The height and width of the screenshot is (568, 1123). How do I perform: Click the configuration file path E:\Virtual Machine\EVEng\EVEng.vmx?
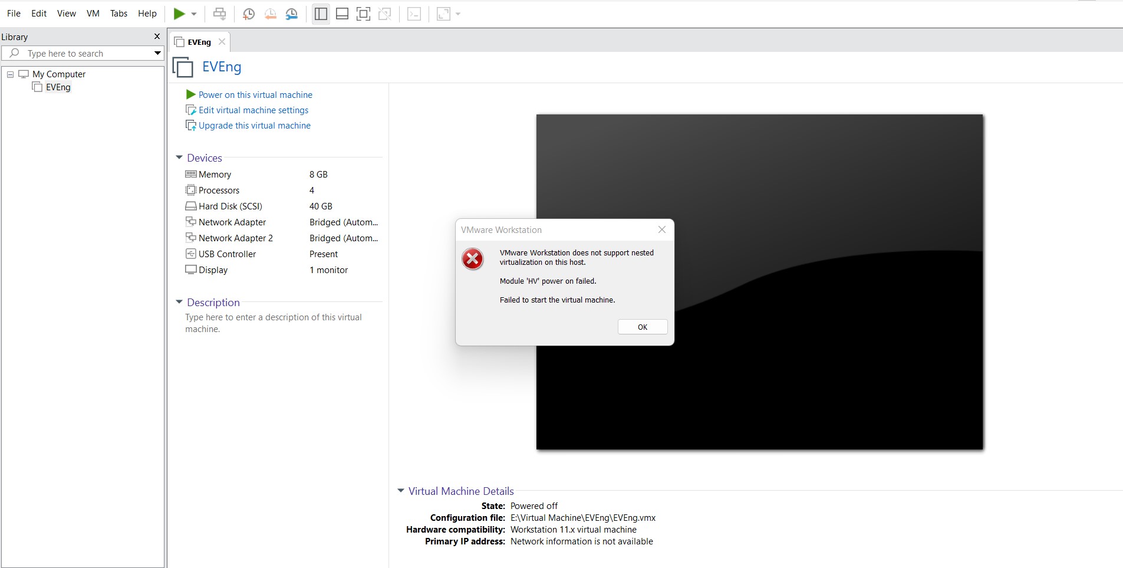583,518
